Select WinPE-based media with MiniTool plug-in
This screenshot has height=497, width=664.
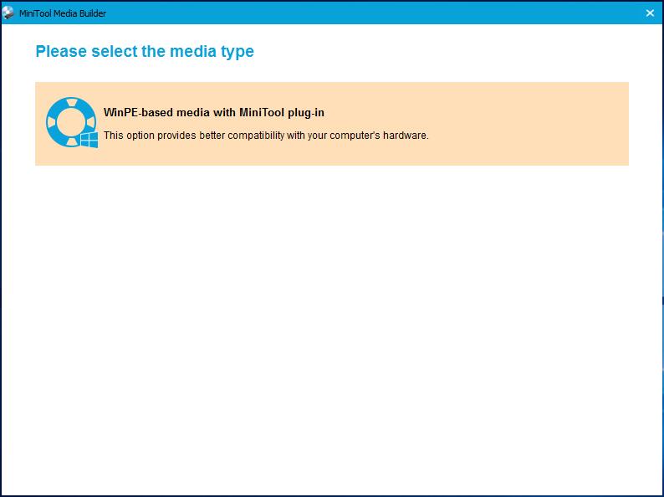(331, 124)
